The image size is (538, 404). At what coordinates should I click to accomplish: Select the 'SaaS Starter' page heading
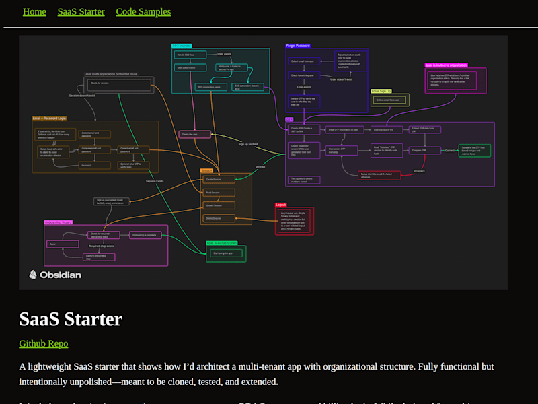[71, 318]
